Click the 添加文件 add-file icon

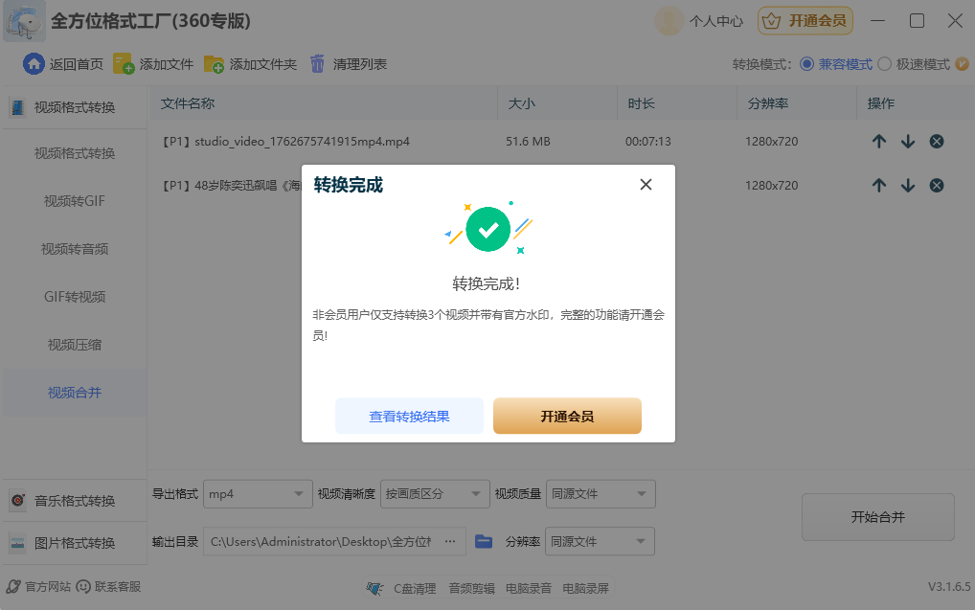click(122, 64)
